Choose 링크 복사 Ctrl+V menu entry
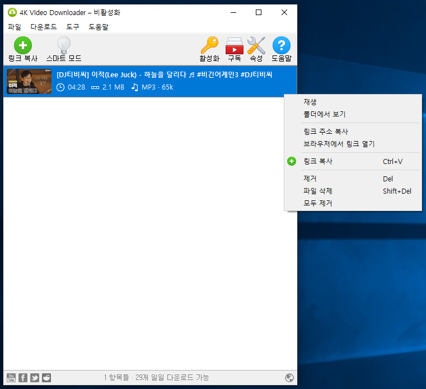 353,161
